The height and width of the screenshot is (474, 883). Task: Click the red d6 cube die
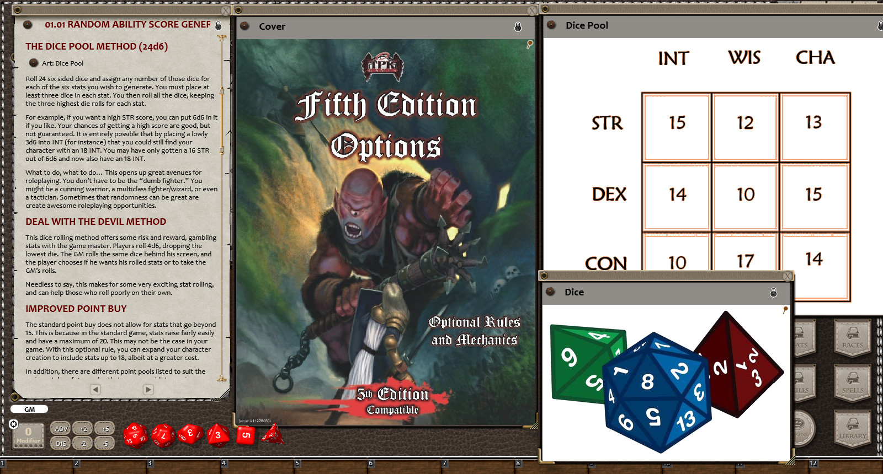click(246, 435)
